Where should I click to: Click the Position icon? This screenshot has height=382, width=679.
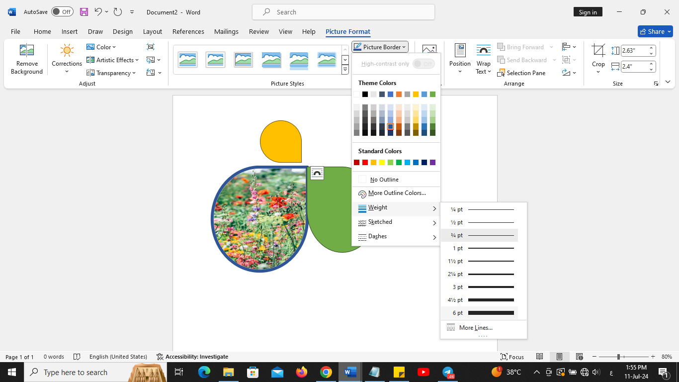[x=460, y=50]
